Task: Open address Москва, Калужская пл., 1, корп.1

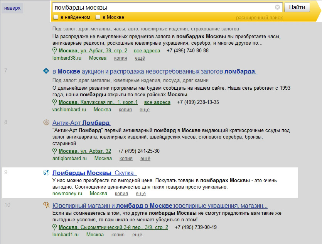Action: point(98,102)
